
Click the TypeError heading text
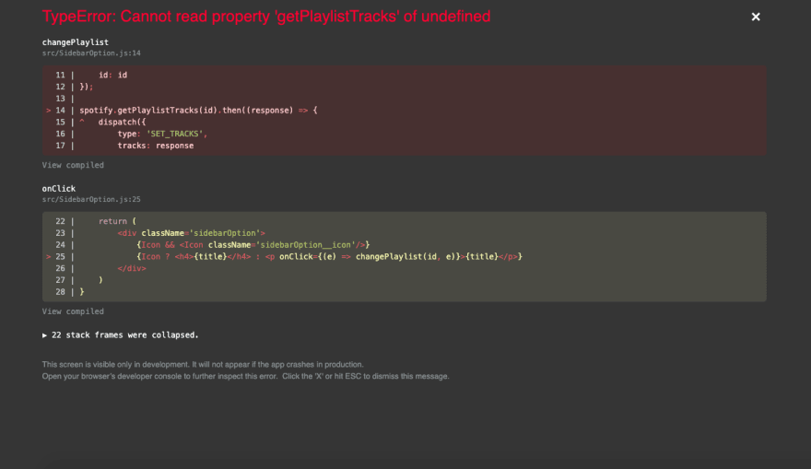(x=266, y=17)
